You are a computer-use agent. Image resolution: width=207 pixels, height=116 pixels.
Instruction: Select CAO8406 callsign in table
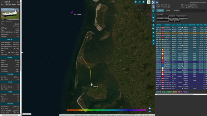pos(167,76)
